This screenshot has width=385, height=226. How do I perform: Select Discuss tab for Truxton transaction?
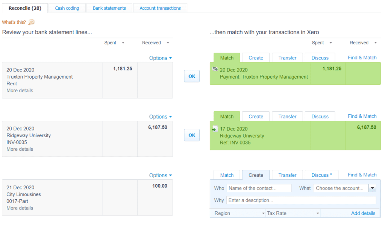coord(320,58)
